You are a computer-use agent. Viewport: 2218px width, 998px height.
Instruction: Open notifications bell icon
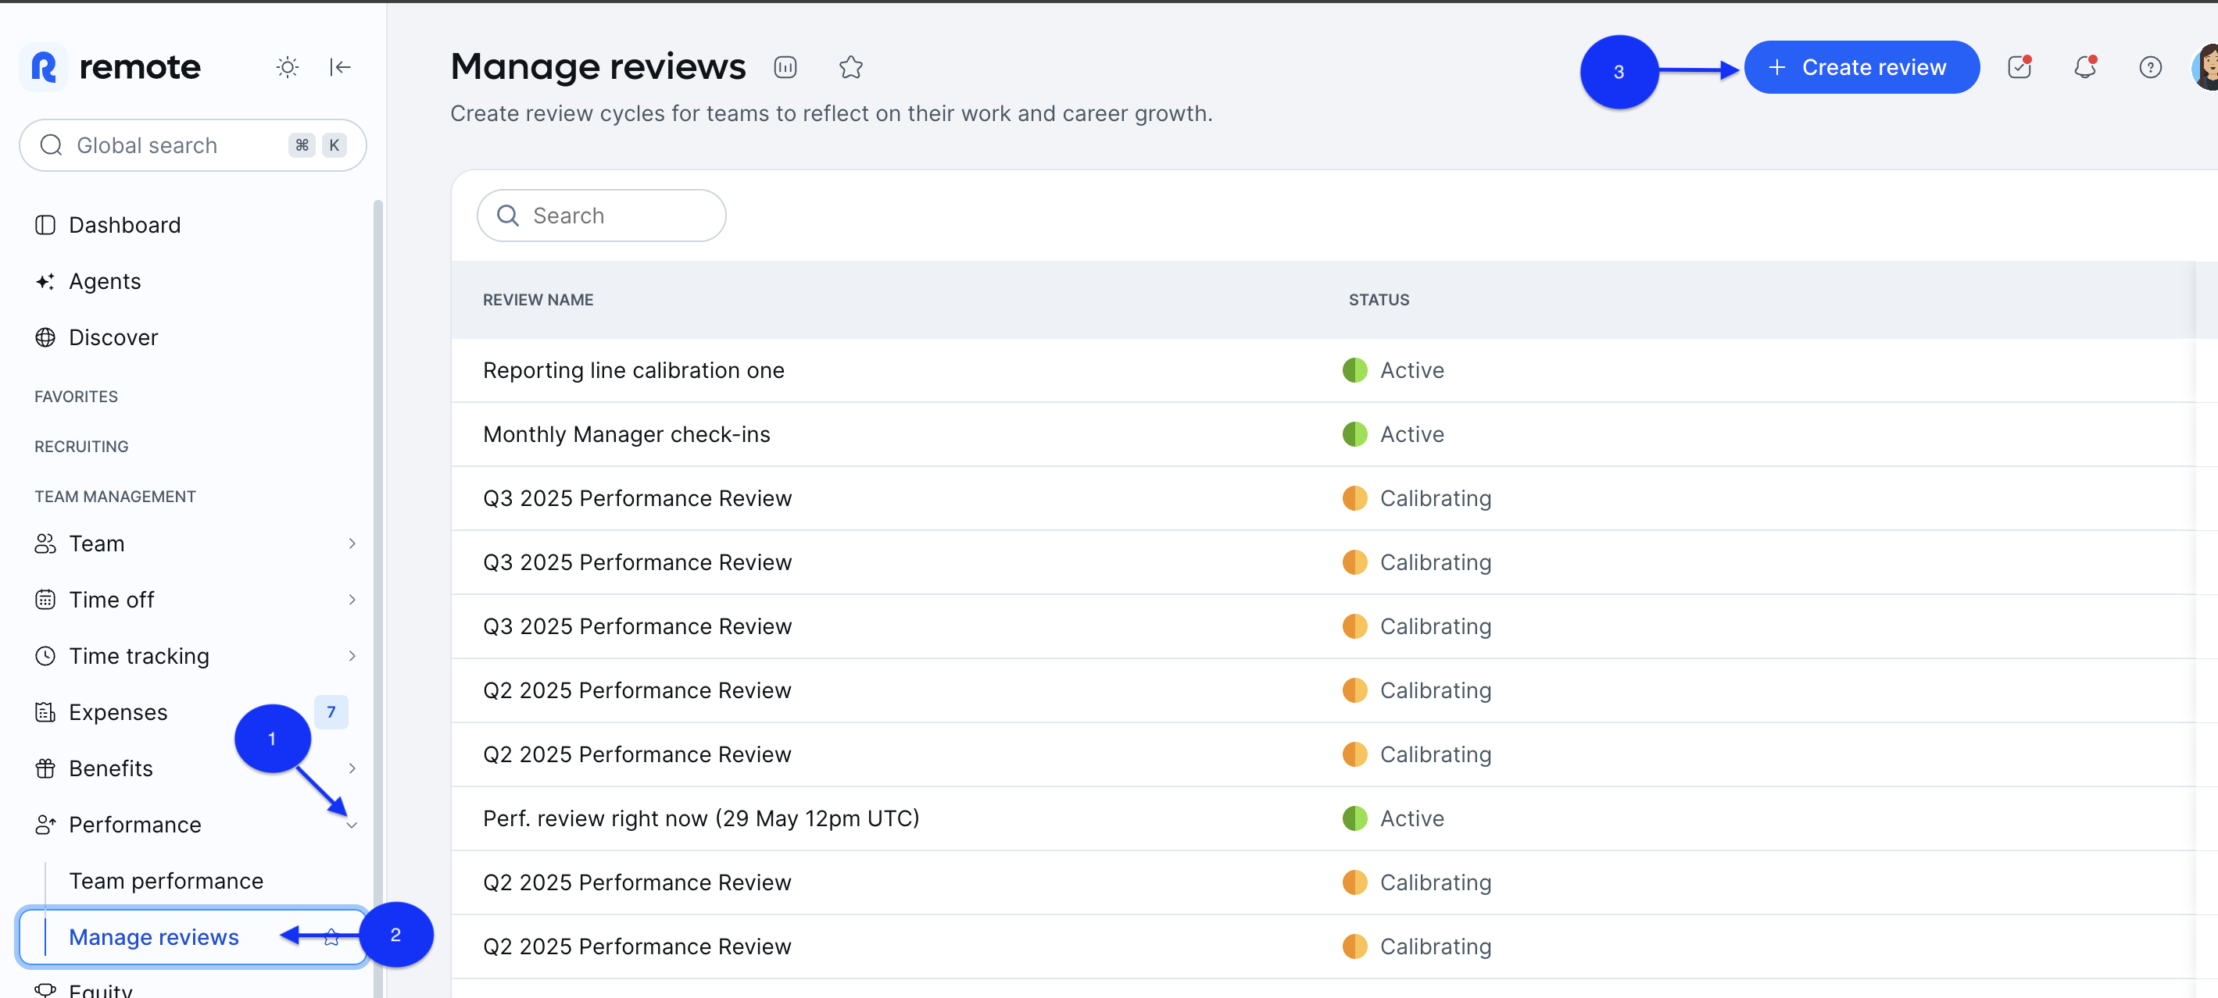click(x=2084, y=67)
